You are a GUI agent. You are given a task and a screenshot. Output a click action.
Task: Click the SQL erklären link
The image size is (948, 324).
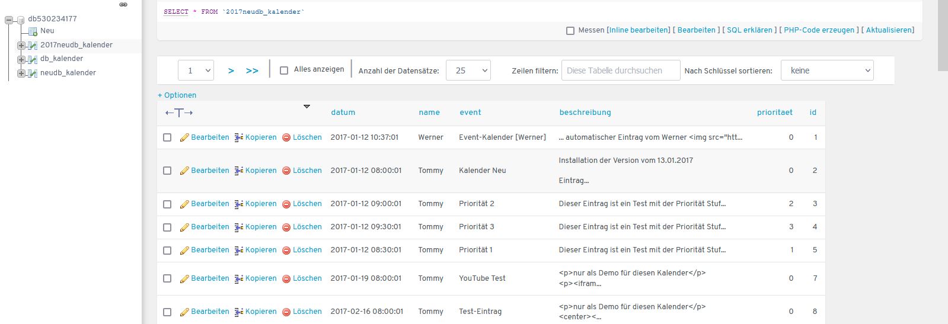pos(749,30)
